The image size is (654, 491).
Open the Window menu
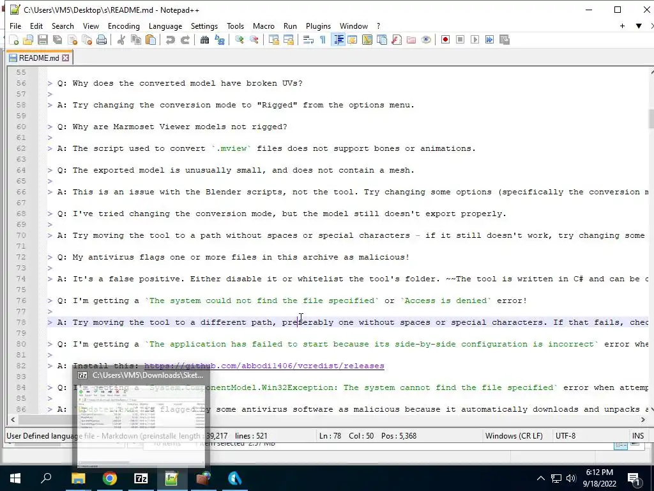[354, 26]
